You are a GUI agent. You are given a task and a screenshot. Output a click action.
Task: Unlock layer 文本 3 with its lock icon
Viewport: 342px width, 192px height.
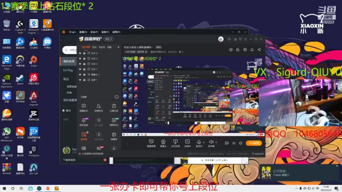(84, 58)
